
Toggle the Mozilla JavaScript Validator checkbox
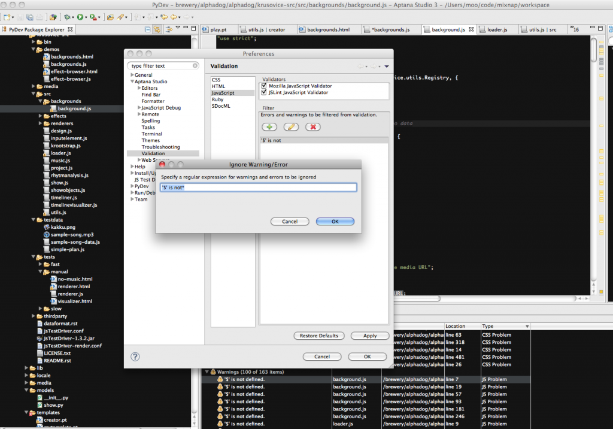264,86
